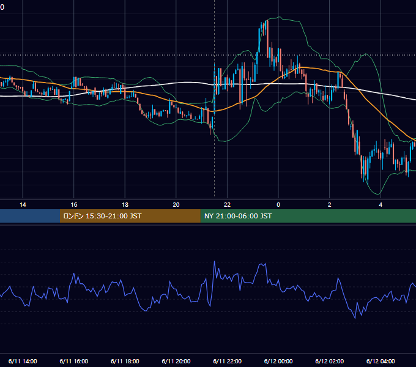Screen dimensions: 416x367
Task: Click hour label 20 on price chart axis
Action: (x=176, y=205)
